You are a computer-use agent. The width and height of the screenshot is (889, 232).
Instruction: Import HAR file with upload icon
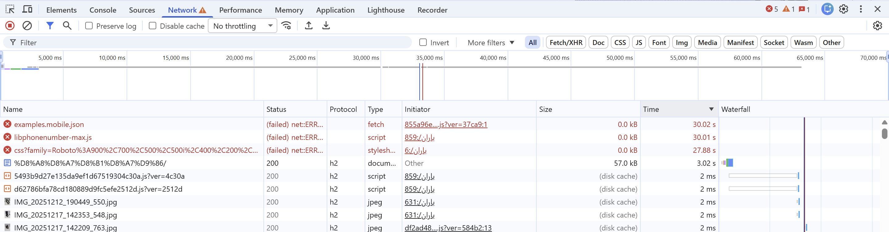pos(309,26)
